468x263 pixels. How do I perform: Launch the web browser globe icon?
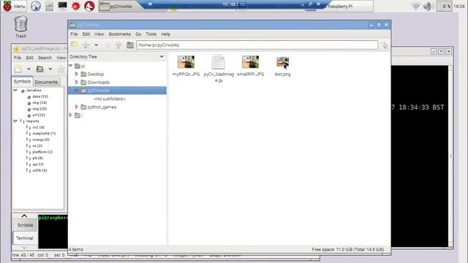[x=36, y=6]
